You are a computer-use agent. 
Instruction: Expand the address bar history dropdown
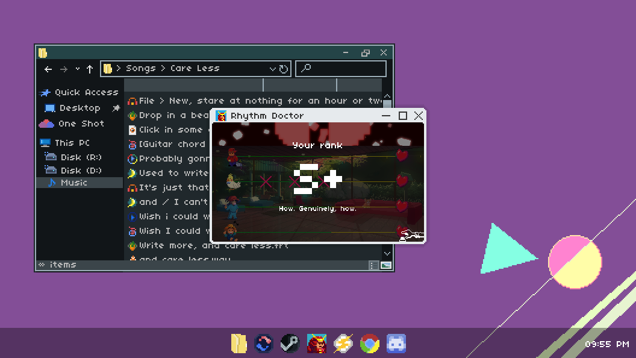(x=272, y=69)
